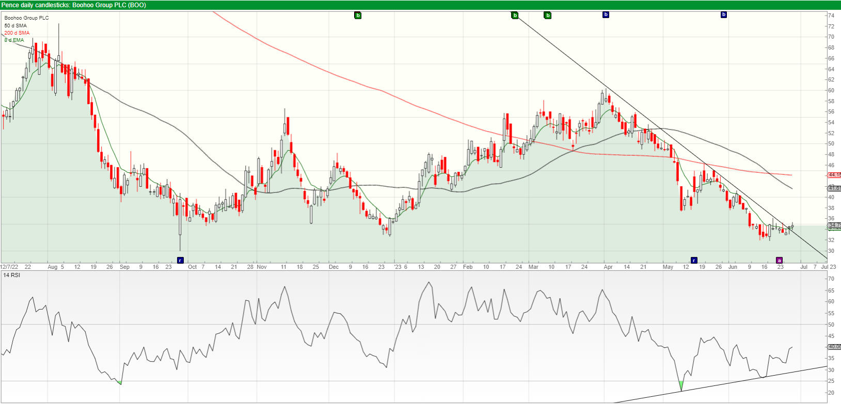This screenshot has width=841, height=404.
Task: Click the 'Jul 23' date axis label
Action: click(x=828, y=267)
